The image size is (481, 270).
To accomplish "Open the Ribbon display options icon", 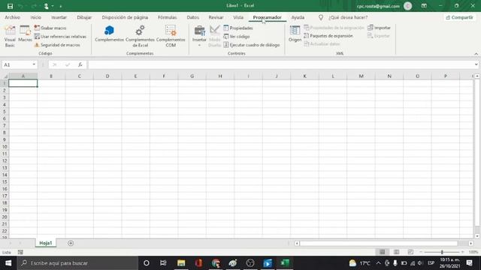I will click(x=424, y=6).
